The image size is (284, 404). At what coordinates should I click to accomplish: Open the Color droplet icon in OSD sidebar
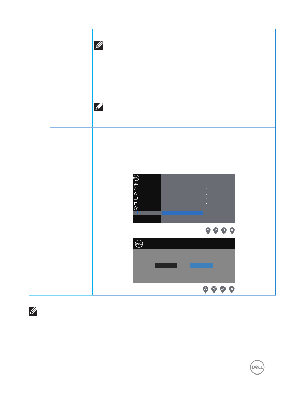pos(136,194)
